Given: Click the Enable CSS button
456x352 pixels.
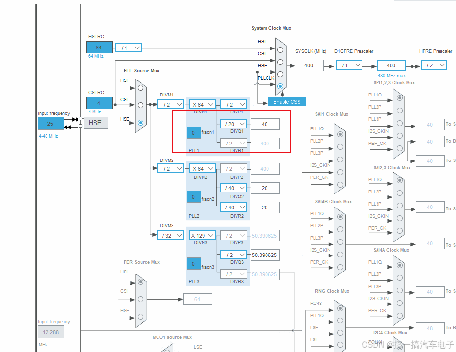Looking at the screenshot, I should pyautogui.click(x=287, y=101).
